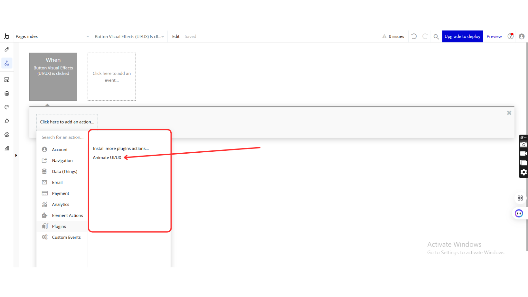
Task: Click here to add an action box
Action: [67, 122]
